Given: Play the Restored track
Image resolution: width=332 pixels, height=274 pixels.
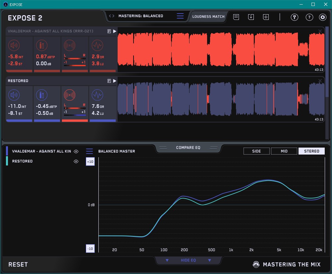Looking at the screenshot, I should point(115,81).
